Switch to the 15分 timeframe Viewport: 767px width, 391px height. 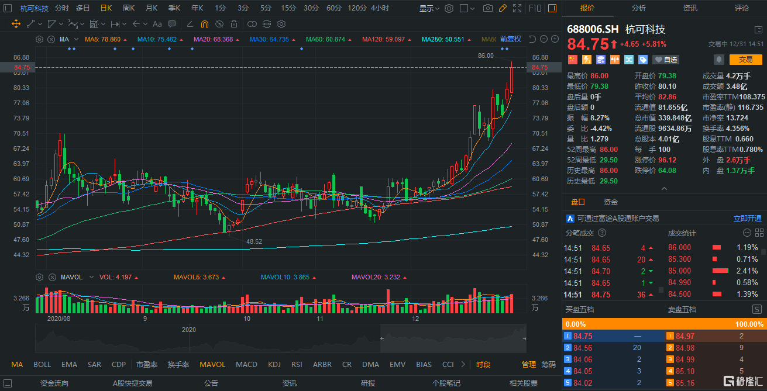pyautogui.click(x=288, y=8)
